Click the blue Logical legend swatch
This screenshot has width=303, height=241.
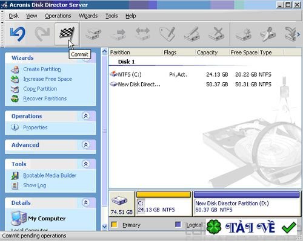point(178,224)
